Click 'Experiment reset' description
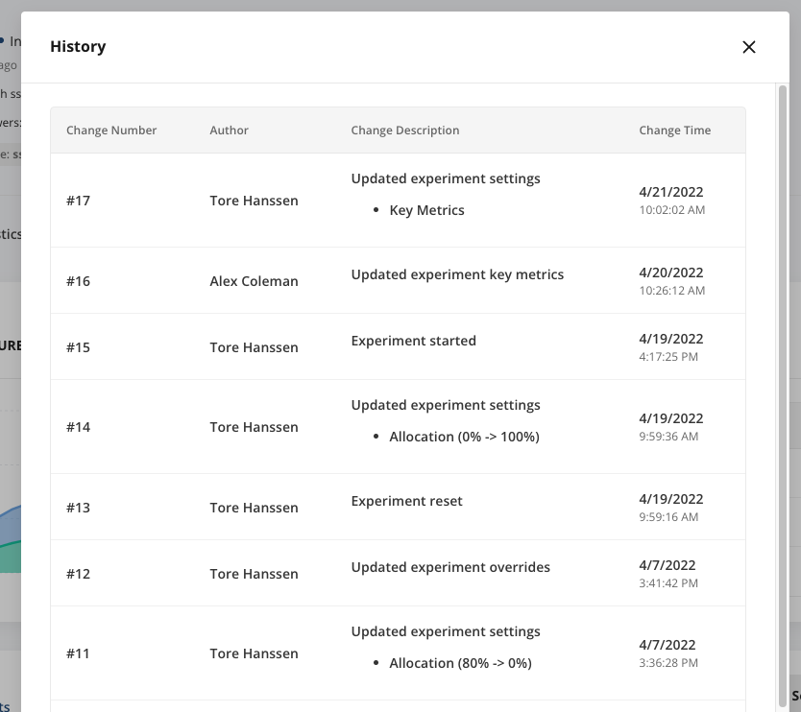The image size is (801, 712). click(406, 501)
